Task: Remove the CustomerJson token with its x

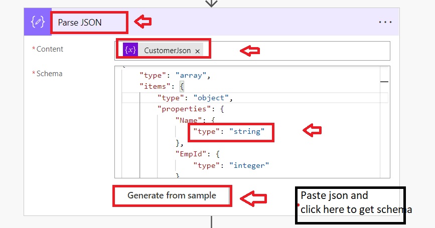Action: pos(198,51)
